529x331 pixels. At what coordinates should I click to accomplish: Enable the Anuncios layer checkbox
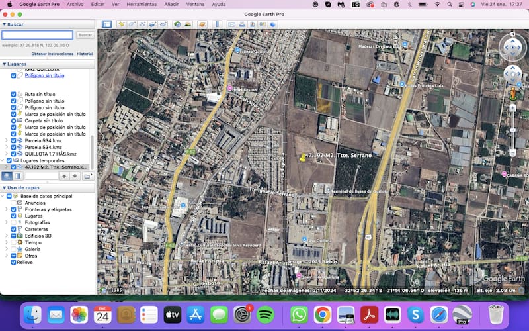pyautogui.click(x=13, y=203)
